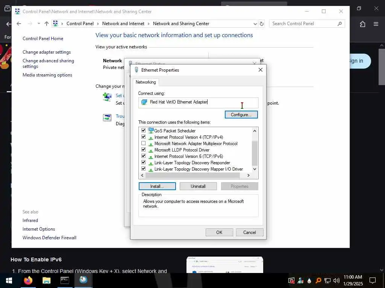The height and width of the screenshot is (288, 385).
Task: Click the Back arrow in Control Panel window
Action: tap(19, 24)
